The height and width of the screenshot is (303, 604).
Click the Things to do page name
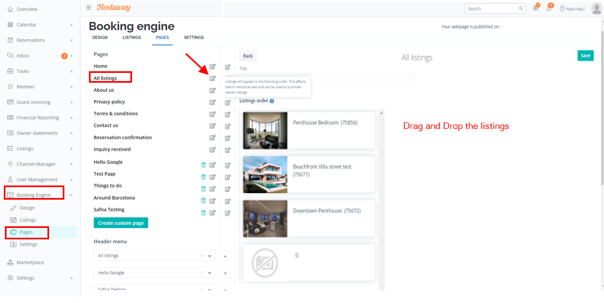tap(107, 186)
